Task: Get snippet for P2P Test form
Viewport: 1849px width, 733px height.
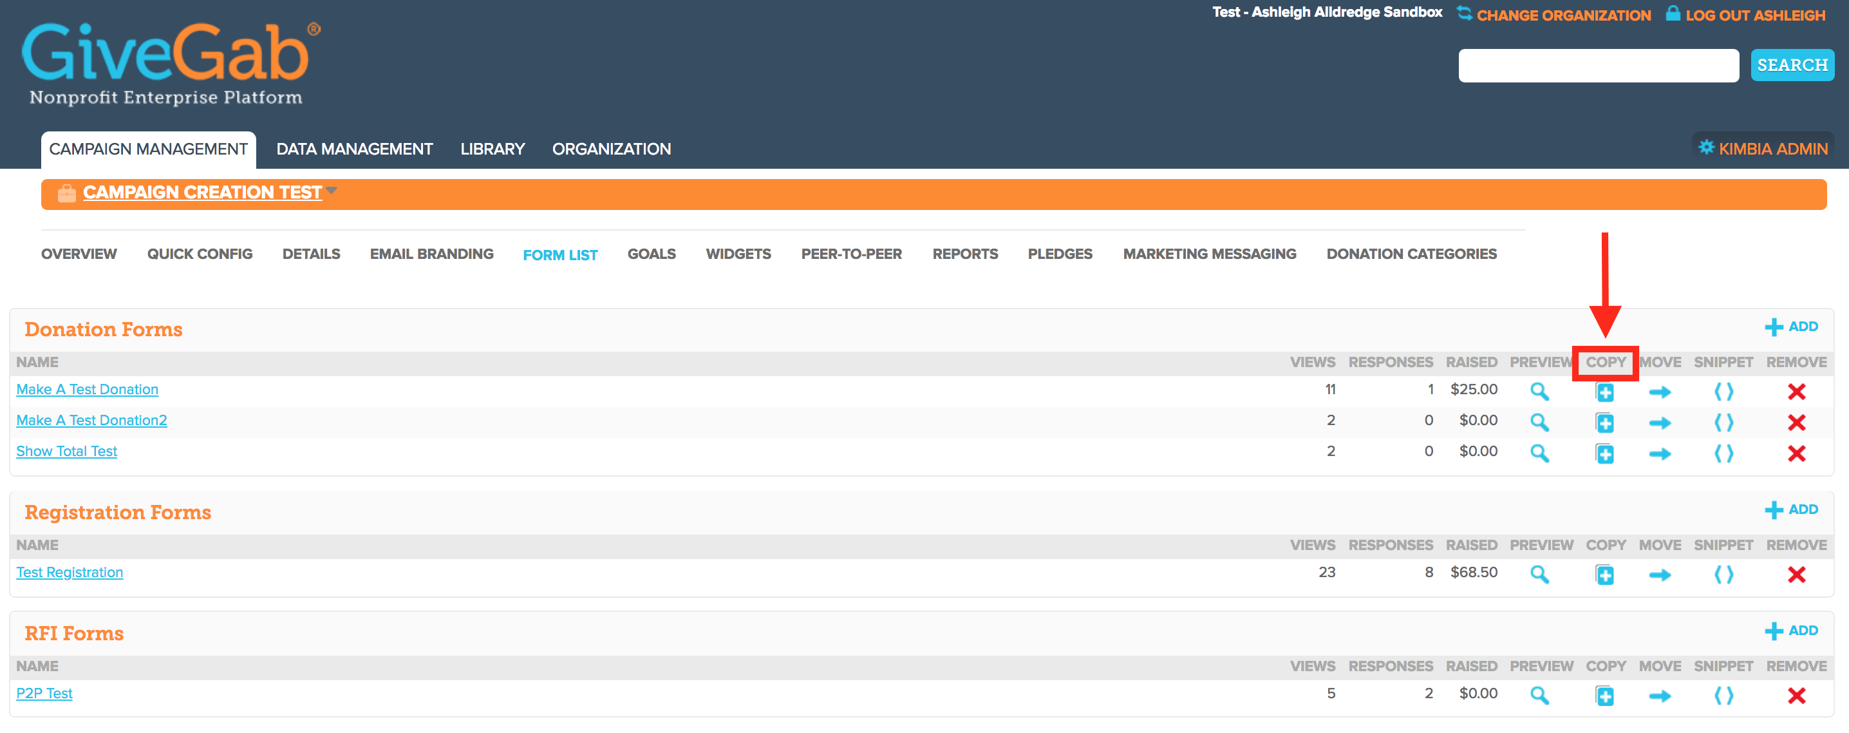Action: [x=1723, y=696]
